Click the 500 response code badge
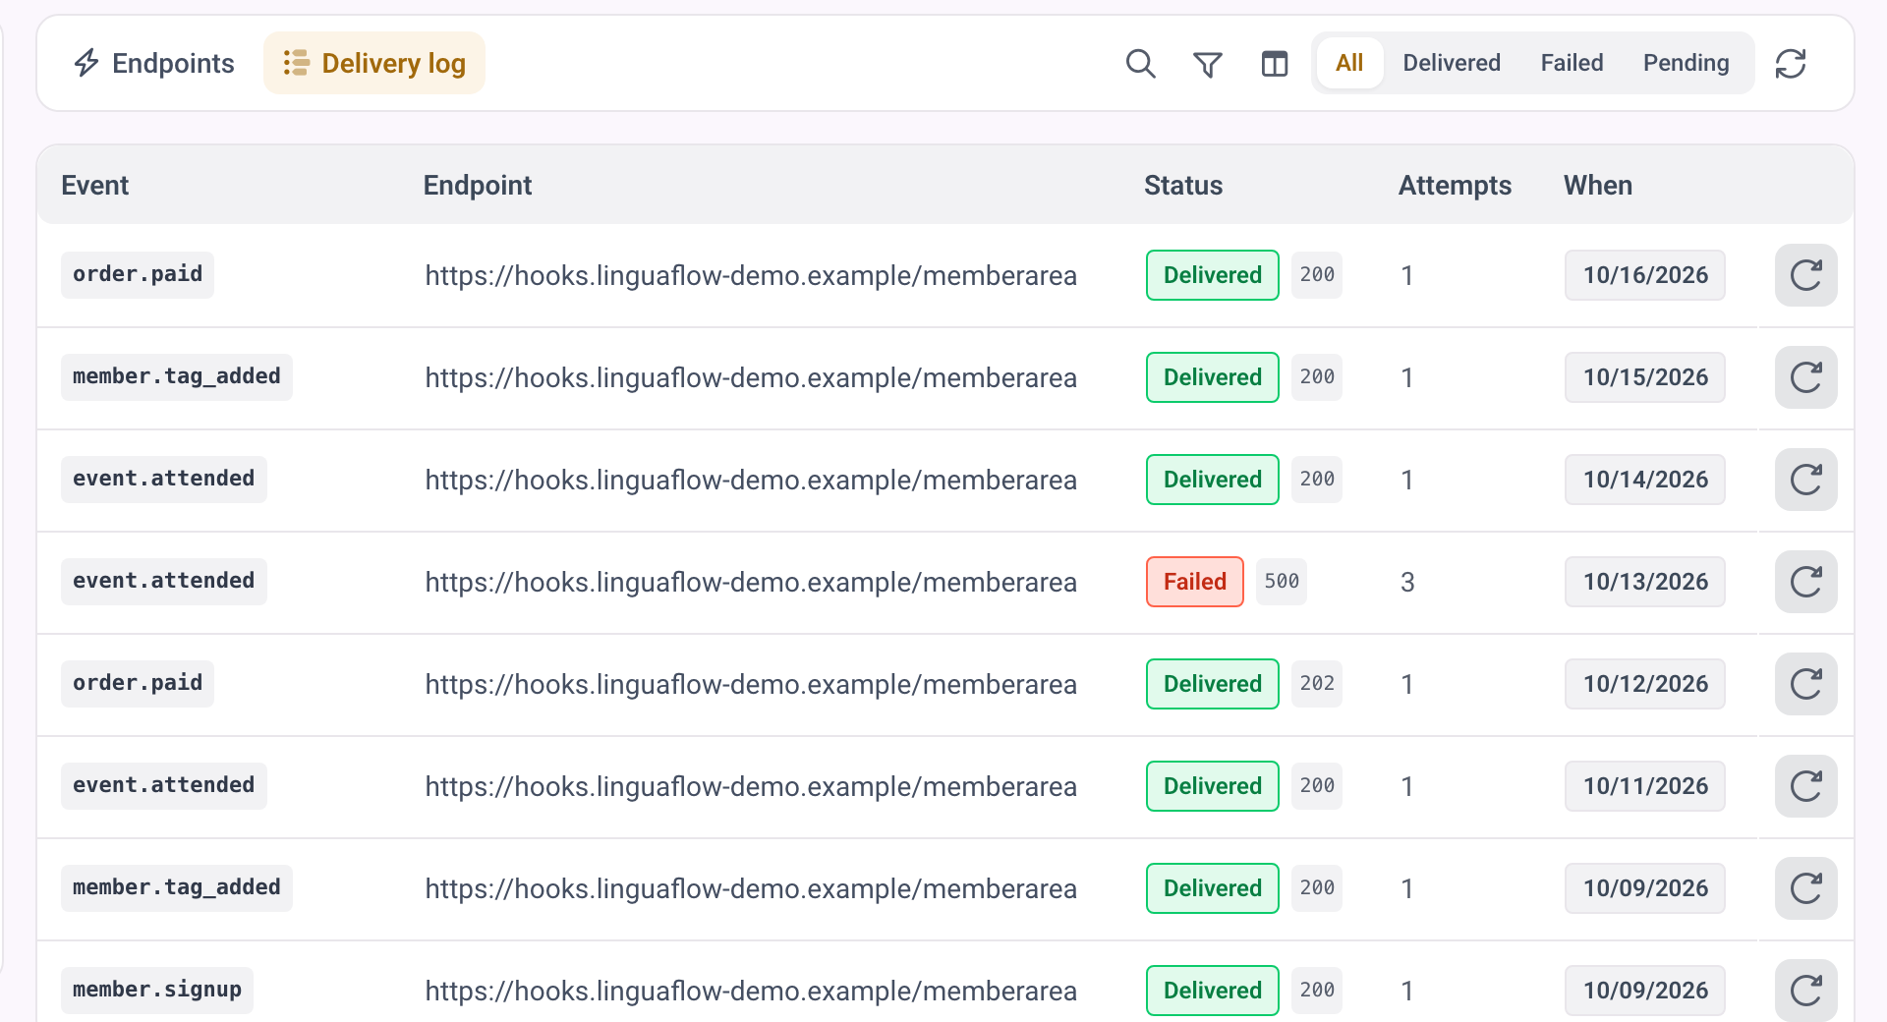The image size is (1887, 1022). coord(1282,582)
